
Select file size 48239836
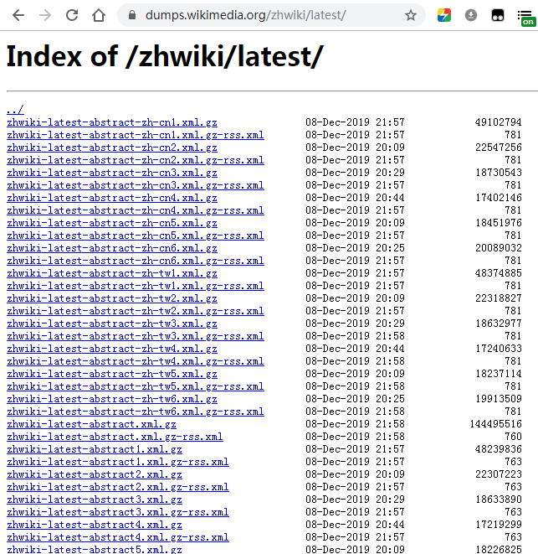point(498,449)
